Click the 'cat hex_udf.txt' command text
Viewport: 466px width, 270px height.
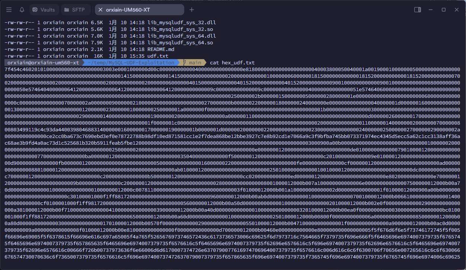coord(232,63)
